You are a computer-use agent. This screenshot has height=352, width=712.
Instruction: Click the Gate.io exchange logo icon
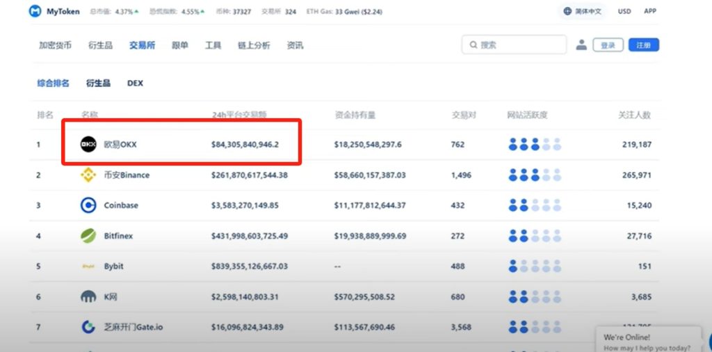point(88,327)
